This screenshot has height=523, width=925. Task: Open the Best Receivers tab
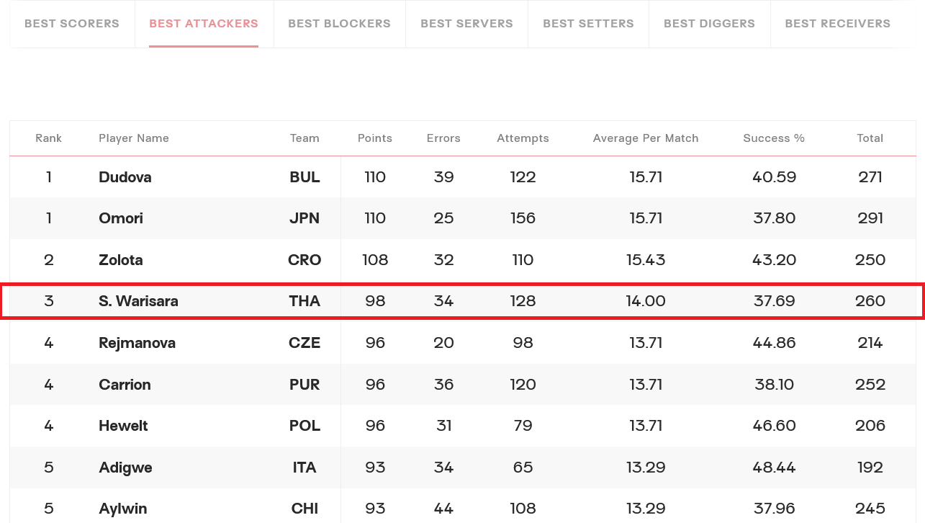pos(837,23)
